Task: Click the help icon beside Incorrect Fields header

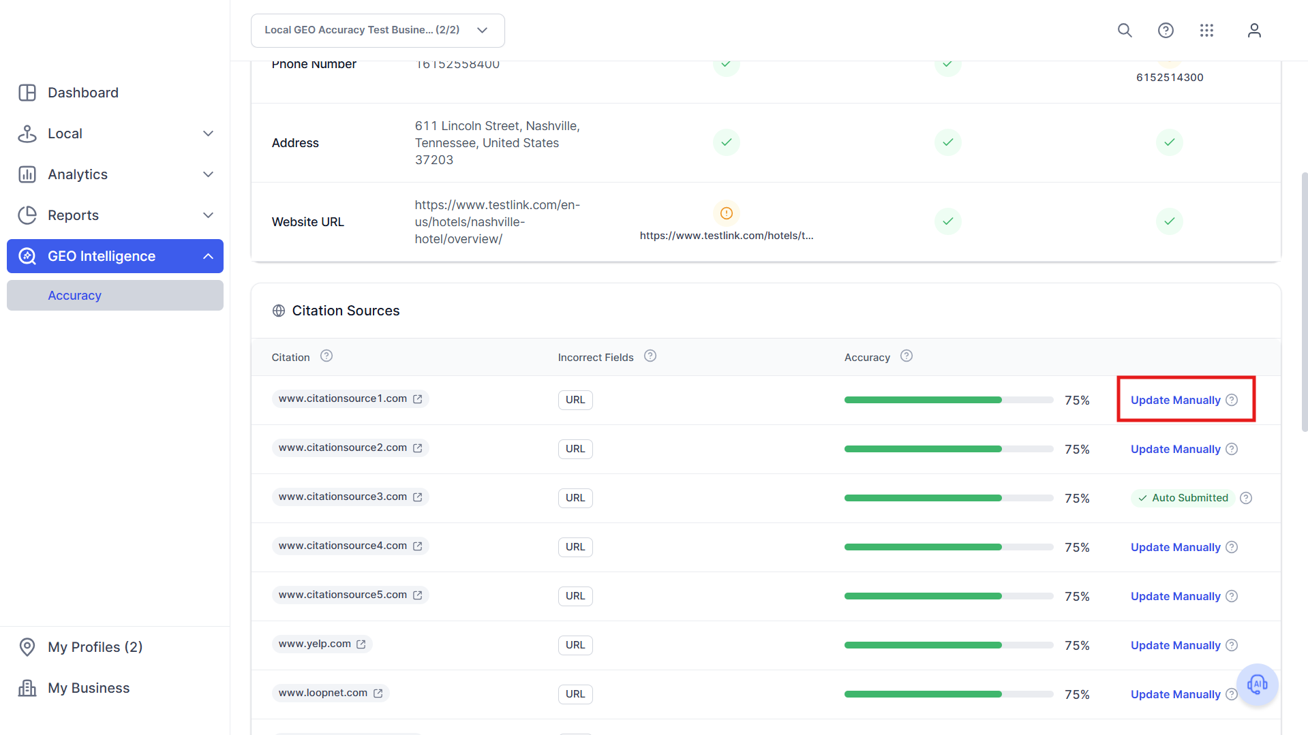Action: [650, 356]
